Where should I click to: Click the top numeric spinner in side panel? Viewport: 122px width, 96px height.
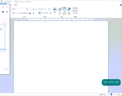click(6, 23)
